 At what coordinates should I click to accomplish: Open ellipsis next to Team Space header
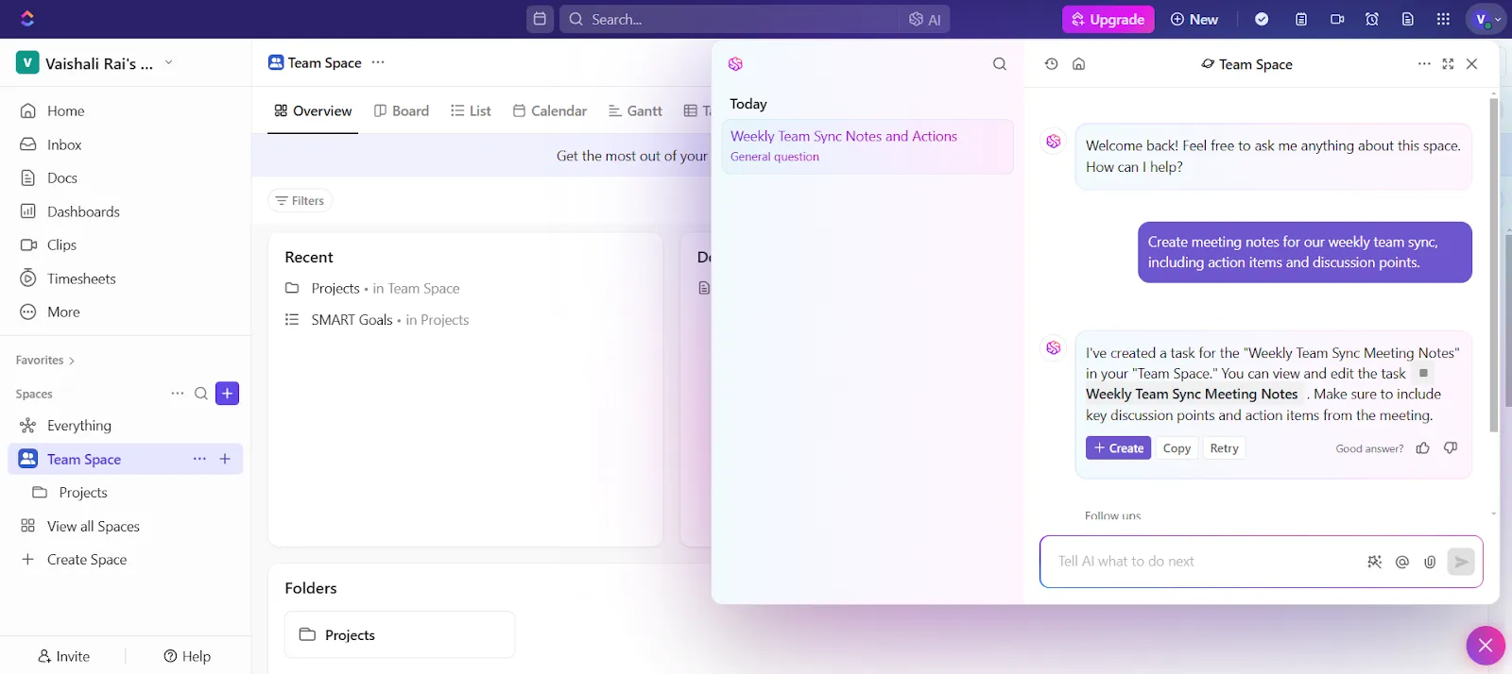(378, 62)
